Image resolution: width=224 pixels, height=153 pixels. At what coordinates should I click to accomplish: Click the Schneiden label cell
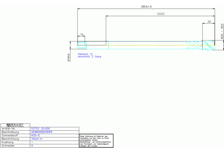(x=15, y=146)
